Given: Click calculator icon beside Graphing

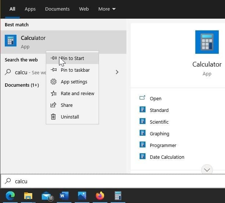Looking at the screenshot, I should click(x=142, y=133).
